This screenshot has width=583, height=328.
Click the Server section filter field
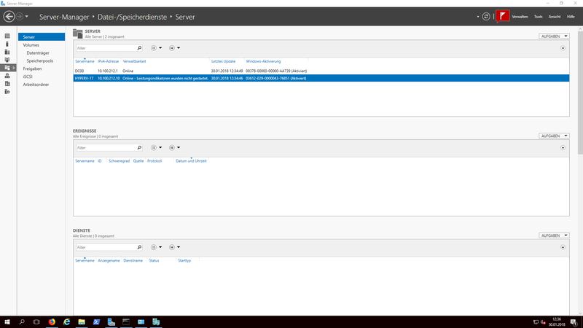point(106,48)
